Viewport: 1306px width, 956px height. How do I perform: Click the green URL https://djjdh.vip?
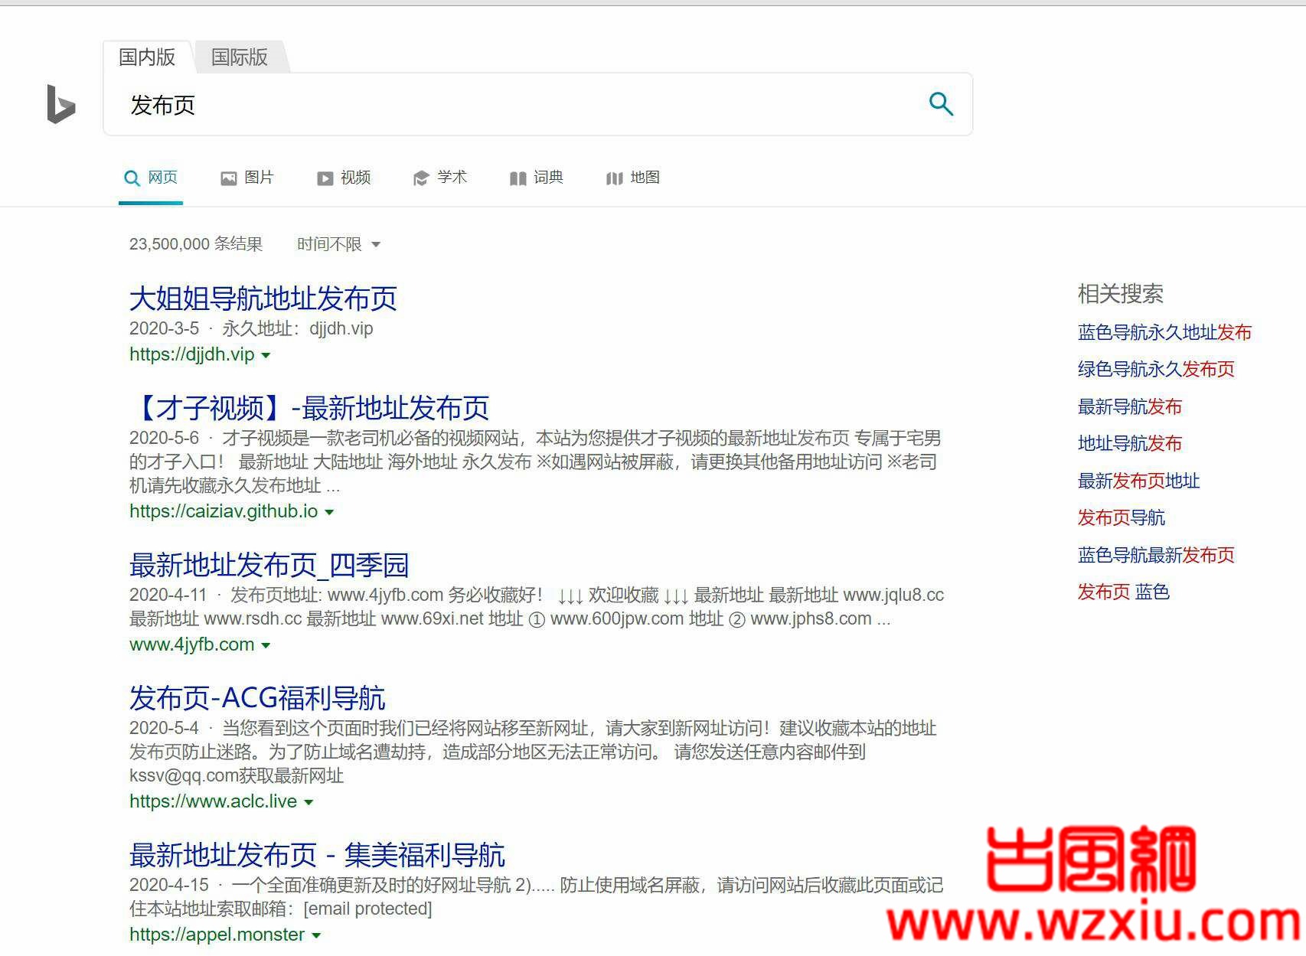coord(191,354)
